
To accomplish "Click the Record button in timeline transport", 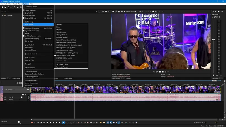I will pyautogui.click(x=32, y=122).
